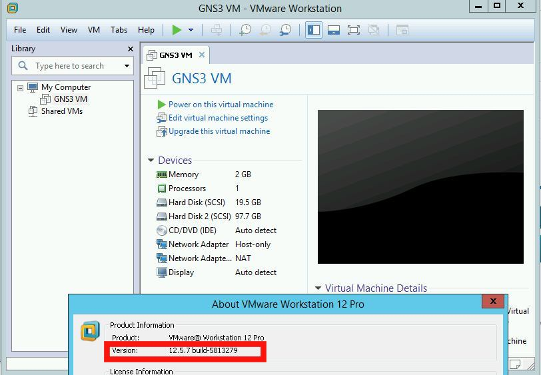Select My Computer in library tree

pyautogui.click(x=66, y=87)
